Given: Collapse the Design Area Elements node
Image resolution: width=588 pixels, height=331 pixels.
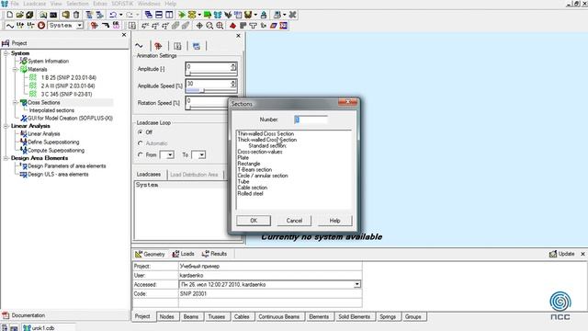Looking at the screenshot, I should (6, 158).
